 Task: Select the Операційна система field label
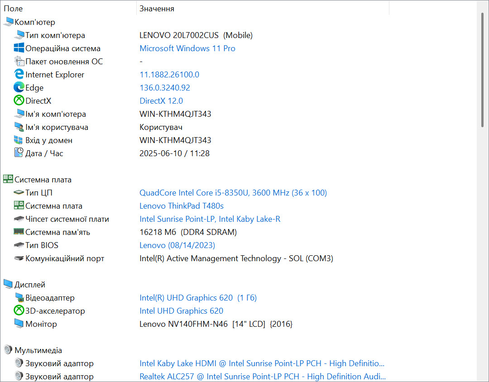[x=62, y=48]
